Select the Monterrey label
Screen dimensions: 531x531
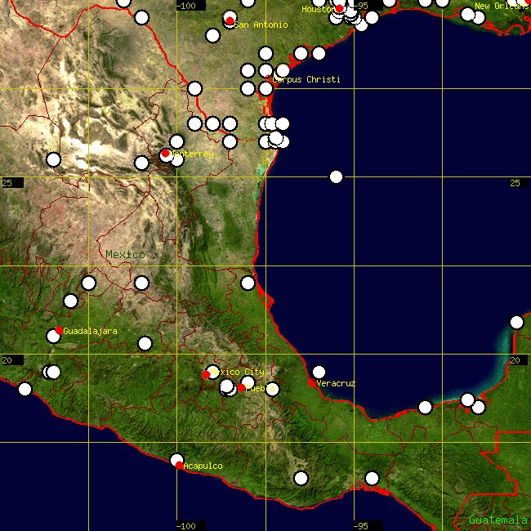[192, 154]
